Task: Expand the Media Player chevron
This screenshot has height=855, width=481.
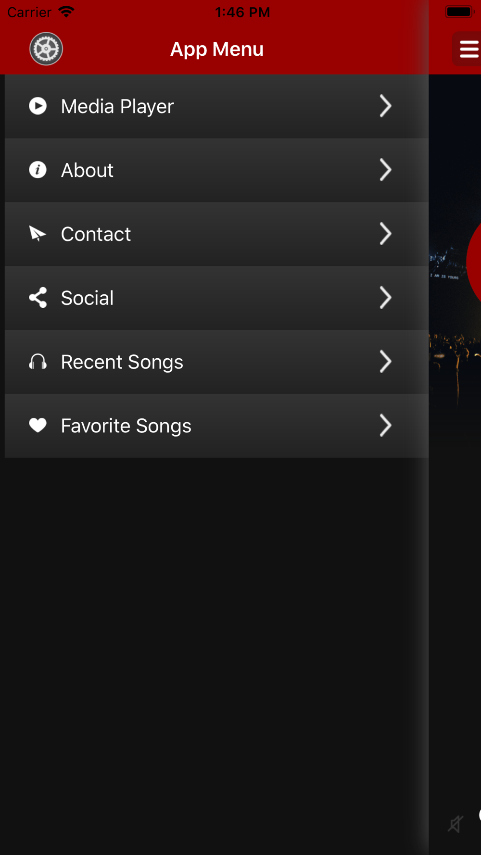Action: (x=385, y=106)
